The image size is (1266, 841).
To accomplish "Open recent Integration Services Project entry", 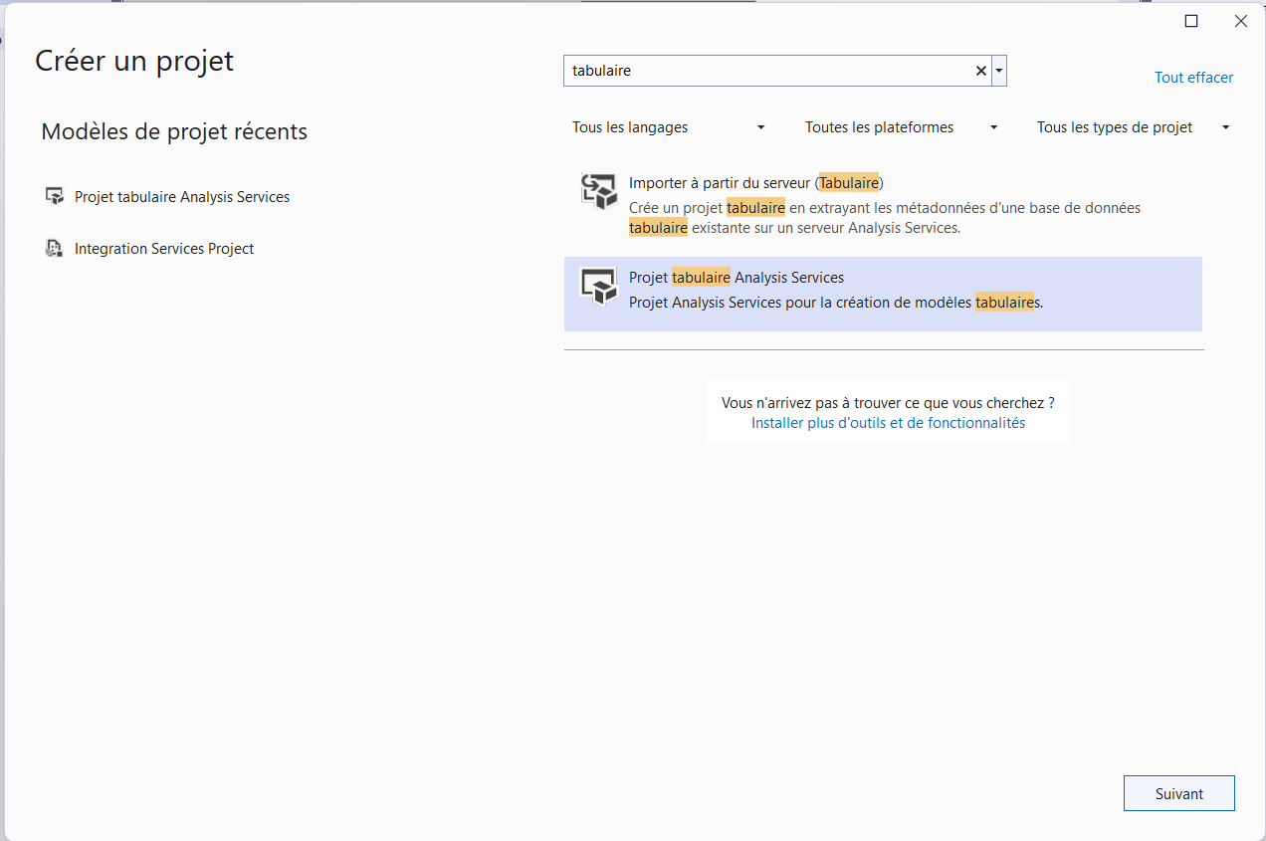I will 164,249.
